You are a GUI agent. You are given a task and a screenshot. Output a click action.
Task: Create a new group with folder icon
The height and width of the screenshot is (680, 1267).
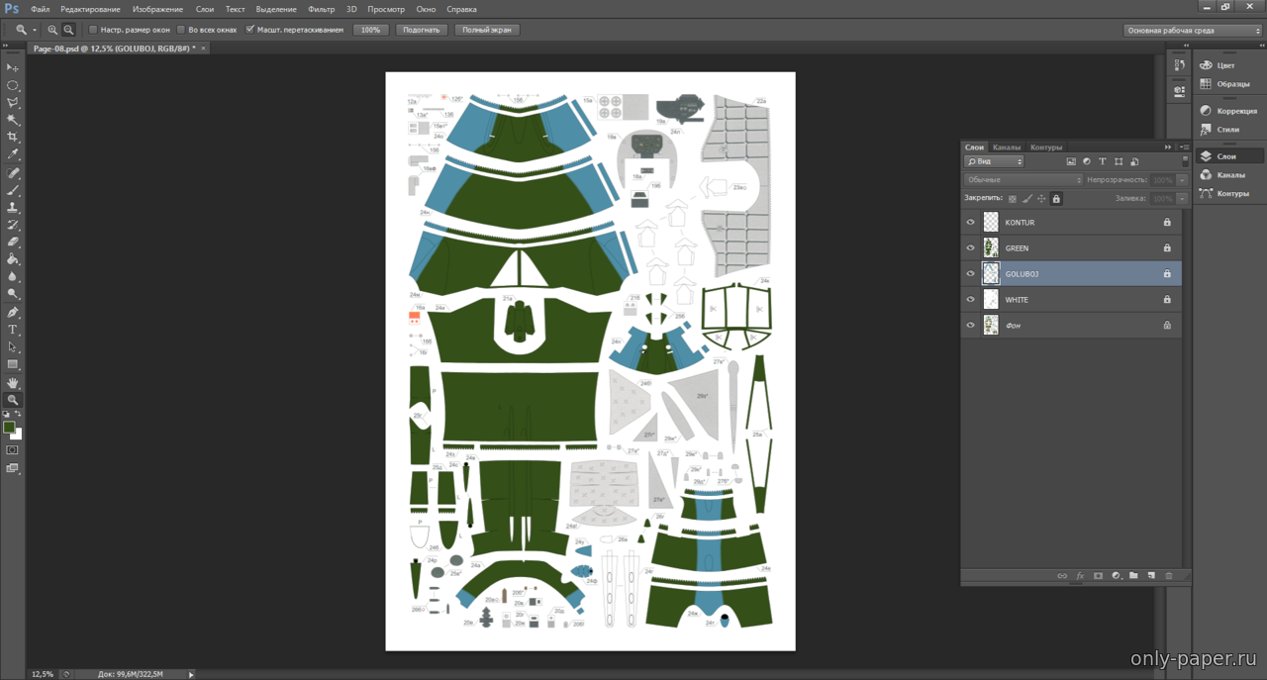(x=1133, y=576)
